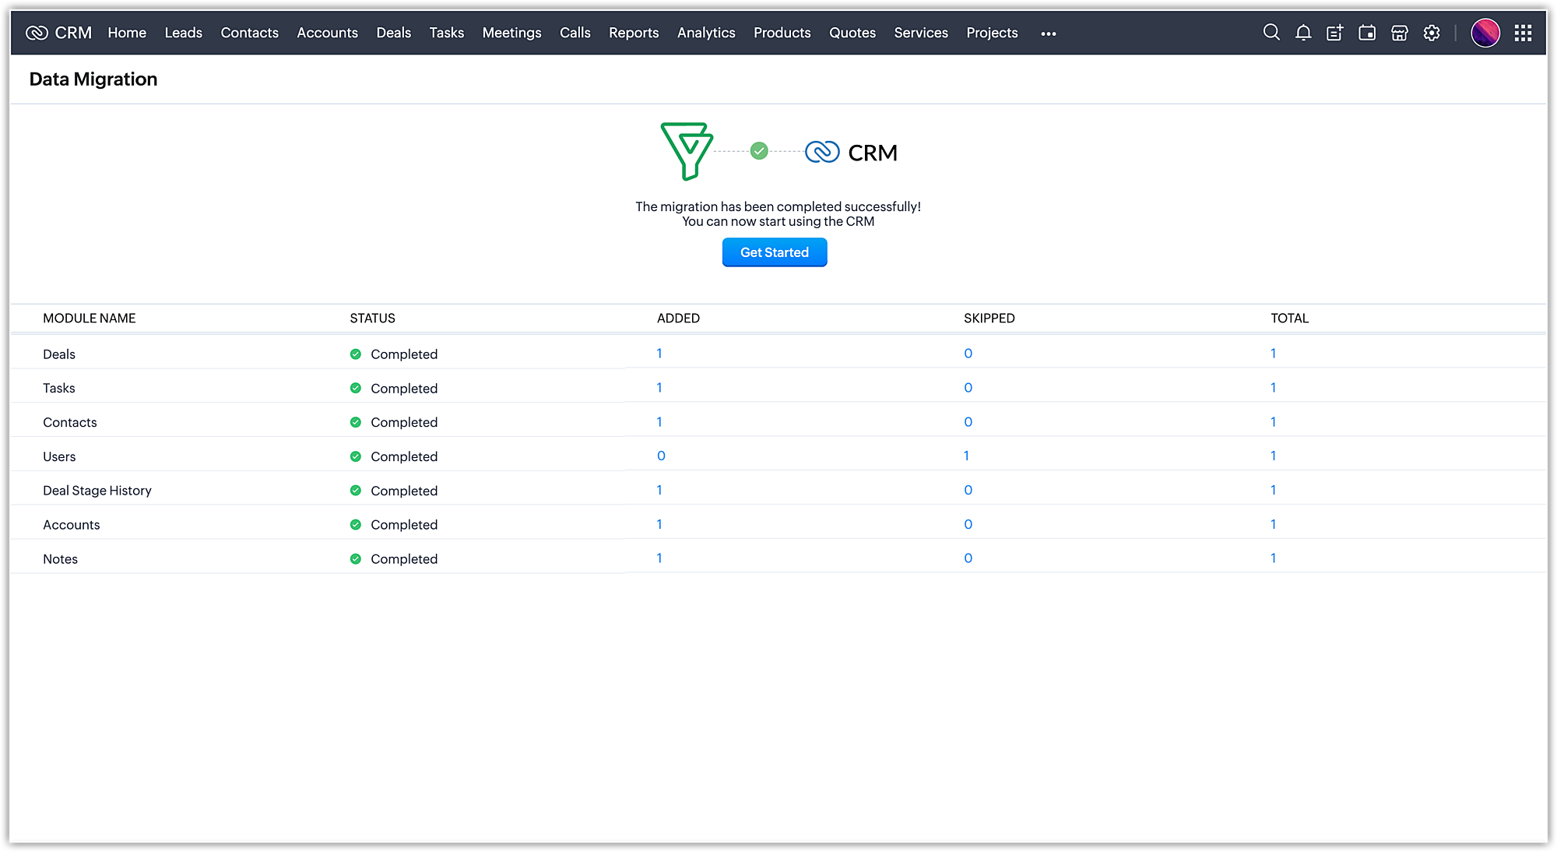Expand the more modules ellipsis menu

(x=1049, y=33)
